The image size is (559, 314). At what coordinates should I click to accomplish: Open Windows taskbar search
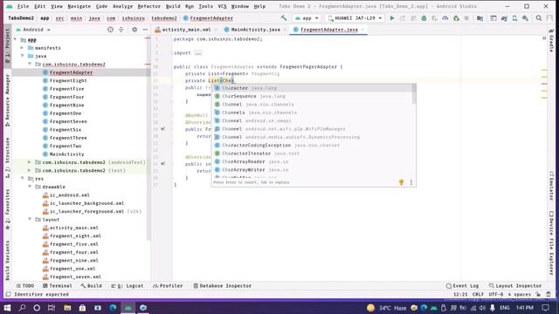pos(22,308)
